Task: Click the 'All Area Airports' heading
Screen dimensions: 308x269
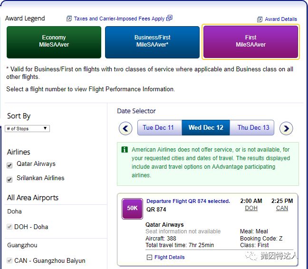Action: 33,198
